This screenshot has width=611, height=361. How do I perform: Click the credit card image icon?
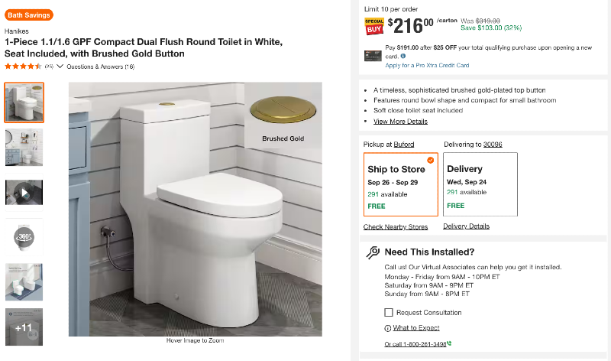(x=373, y=56)
